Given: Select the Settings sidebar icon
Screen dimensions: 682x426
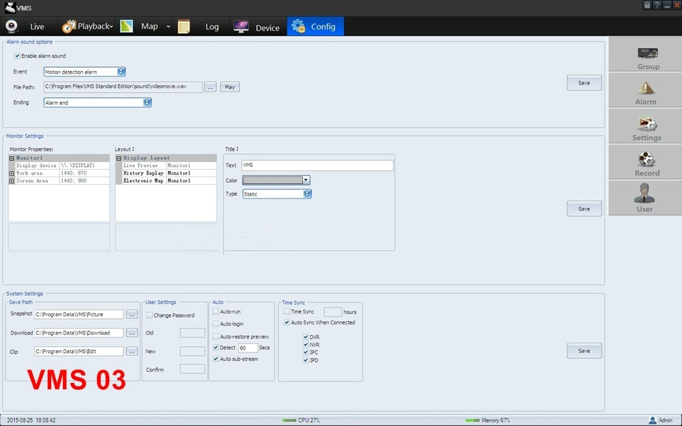Looking at the screenshot, I should click(647, 124).
